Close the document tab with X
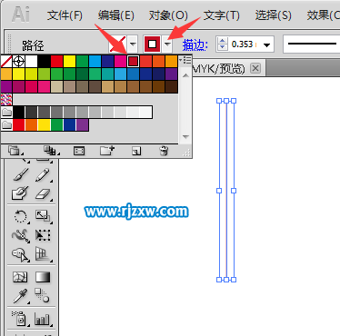Viewport: 340px width, 336px height. [x=255, y=69]
